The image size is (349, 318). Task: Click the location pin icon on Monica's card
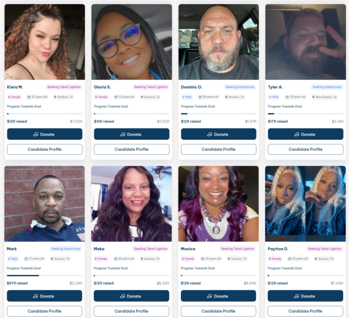click(229, 259)
